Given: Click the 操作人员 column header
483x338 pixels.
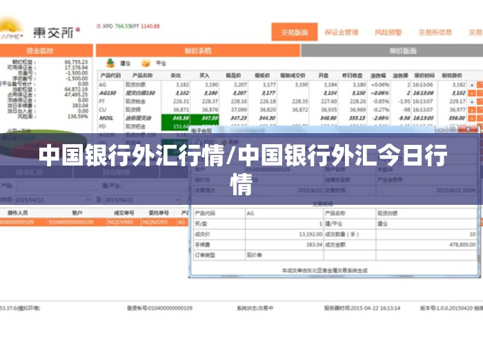Looking at the screenshot, I should click(x=17, y=212).
